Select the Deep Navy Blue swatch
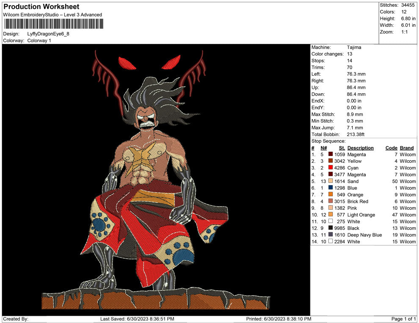The height and width of the screenshot is (323, 419). coord(331,234)
